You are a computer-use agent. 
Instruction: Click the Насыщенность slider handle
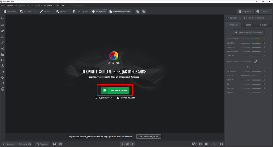251,39
